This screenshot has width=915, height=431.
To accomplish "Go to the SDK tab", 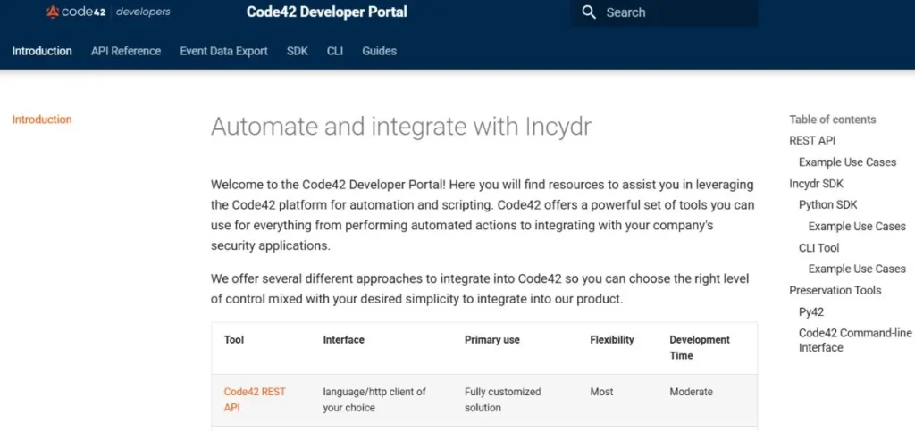I will pos(298,51).
